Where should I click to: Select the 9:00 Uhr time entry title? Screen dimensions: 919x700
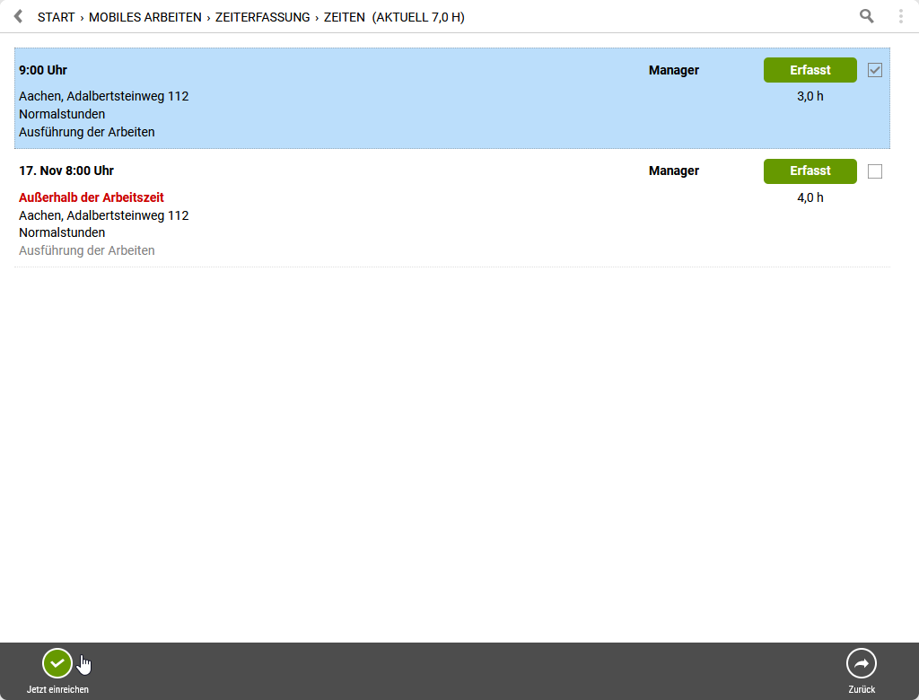tap(43, 70)
